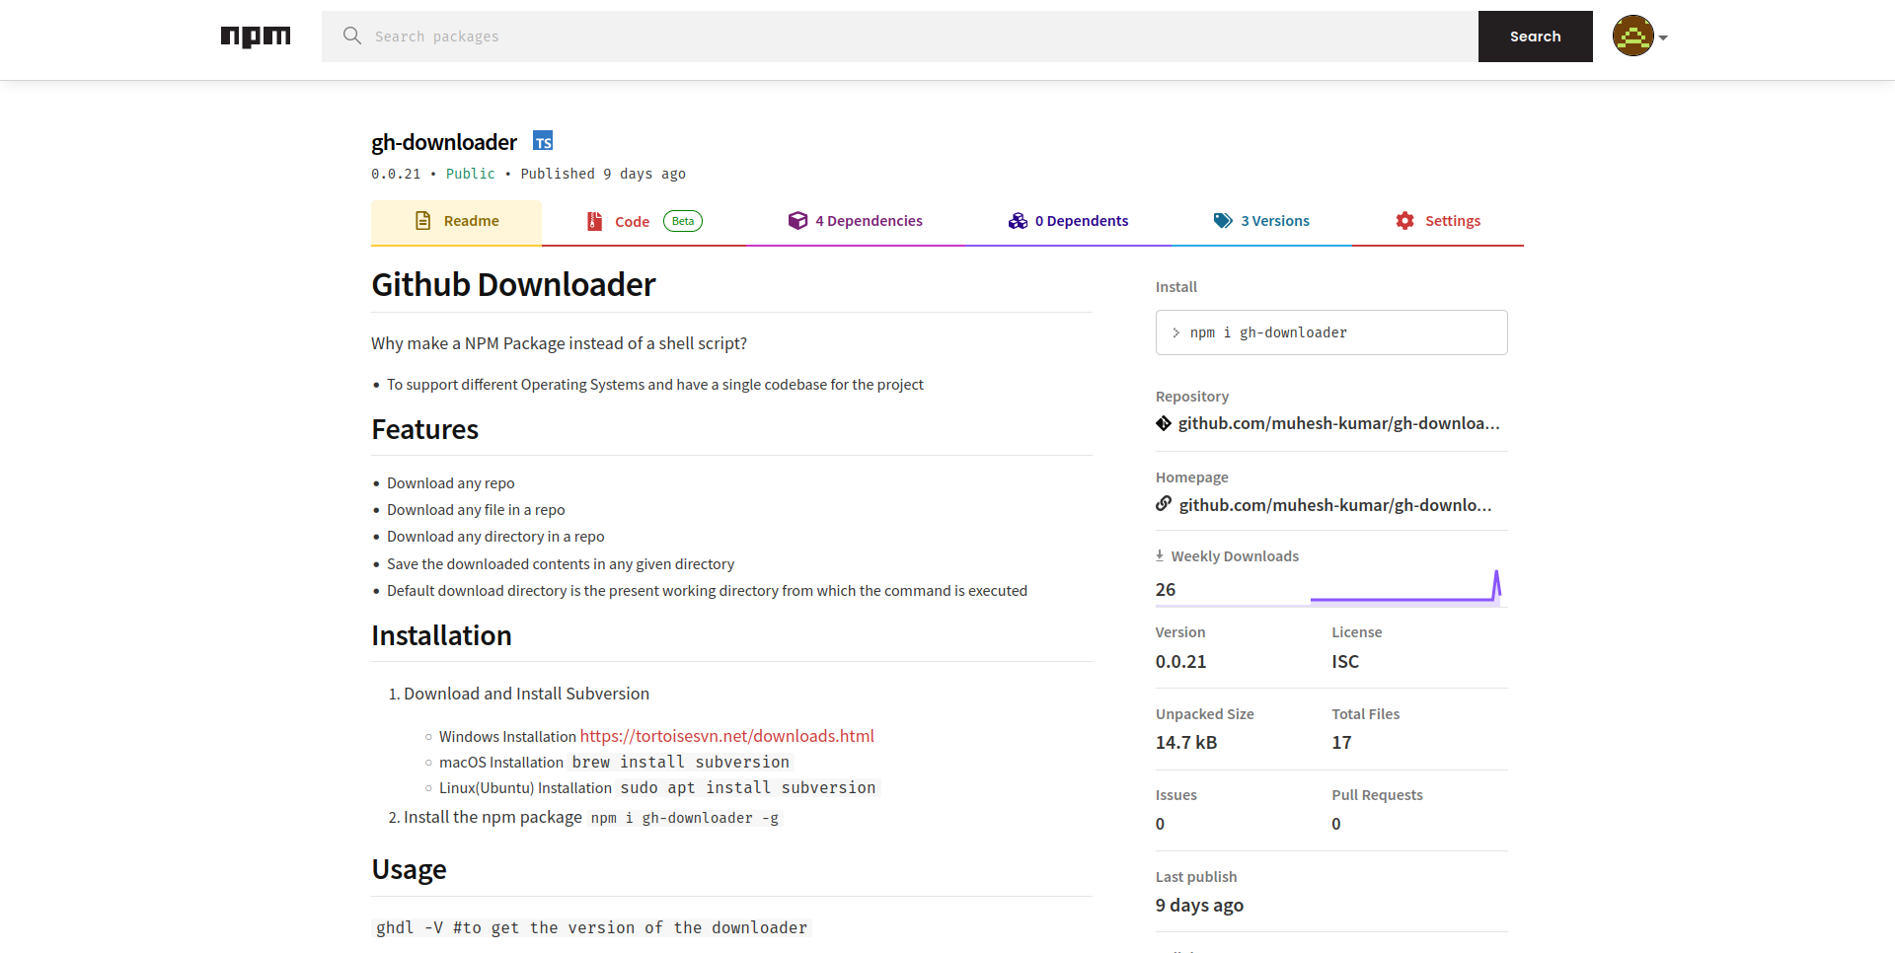This screenshot has width=1895, height=953.
Task: Open the tortoisesvn downloads link
Action: point(727,736)
